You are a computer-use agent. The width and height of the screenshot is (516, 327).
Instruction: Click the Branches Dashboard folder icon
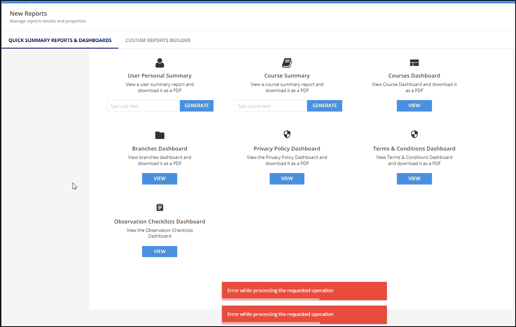tap(160, 135)
